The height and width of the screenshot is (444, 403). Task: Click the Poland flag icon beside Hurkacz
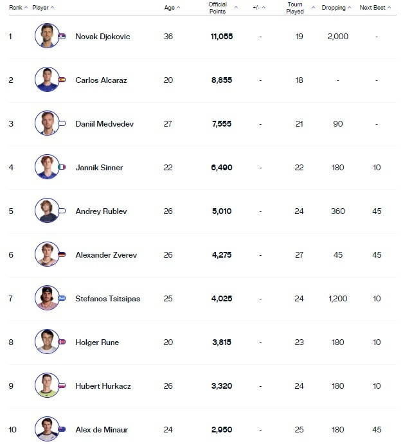(62, 386)
